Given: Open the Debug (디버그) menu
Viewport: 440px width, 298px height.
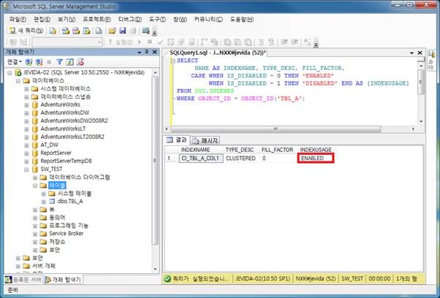Looking at the screenshot, I should 129,19.
